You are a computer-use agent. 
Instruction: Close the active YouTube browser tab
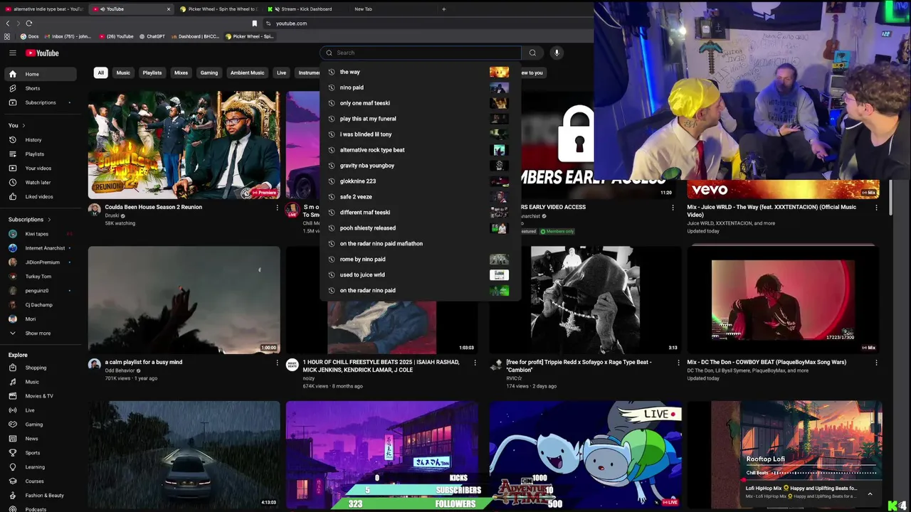click(x=169, y=9)
